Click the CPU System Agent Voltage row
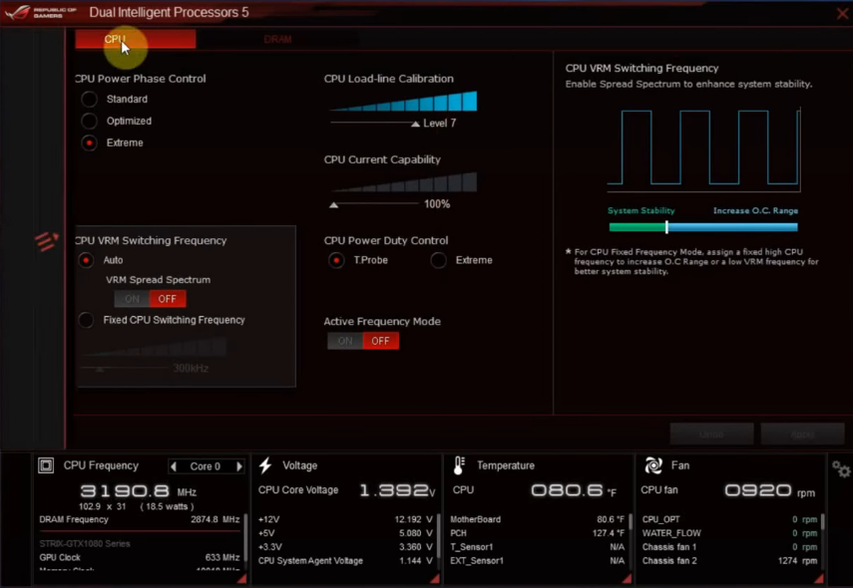 click(x=345, y=561)
